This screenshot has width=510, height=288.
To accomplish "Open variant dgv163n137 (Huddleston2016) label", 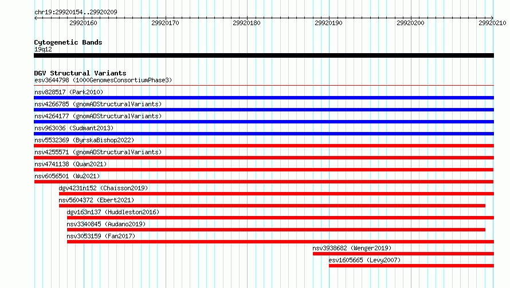I will tap(113, 212).
